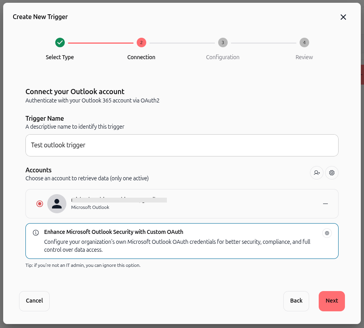This screenshot has height=328, width=364.
Task: Go to step 2 Connection circle
Action: pyautogui.click(x=141, y=42)
